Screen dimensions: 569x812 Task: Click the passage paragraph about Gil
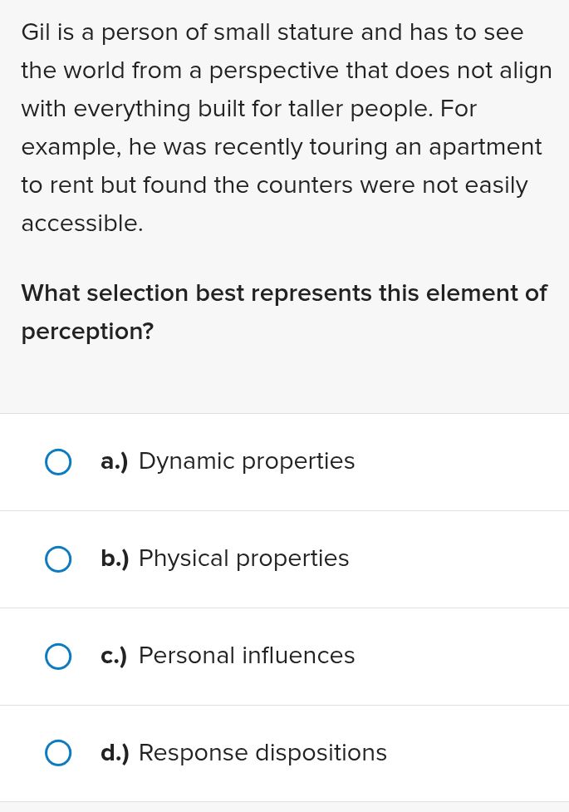tap(287, 128)
